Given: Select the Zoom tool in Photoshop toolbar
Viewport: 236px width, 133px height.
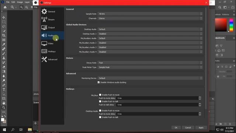Looking at the screenshot, I should coord(4,108).
